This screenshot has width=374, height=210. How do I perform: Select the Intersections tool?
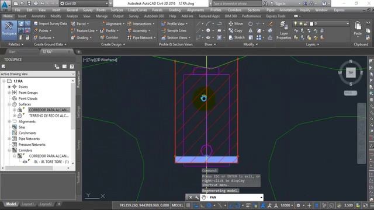141,24
